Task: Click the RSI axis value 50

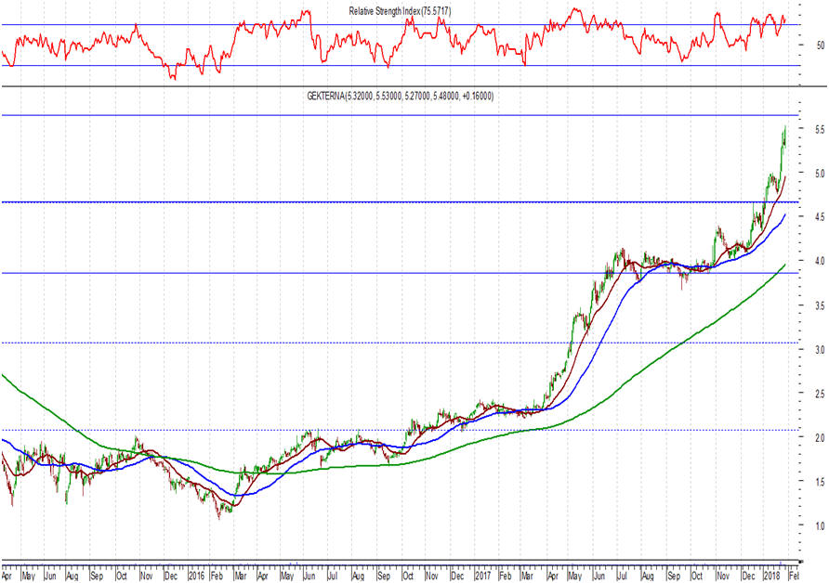Action: [x=820, y=45]
